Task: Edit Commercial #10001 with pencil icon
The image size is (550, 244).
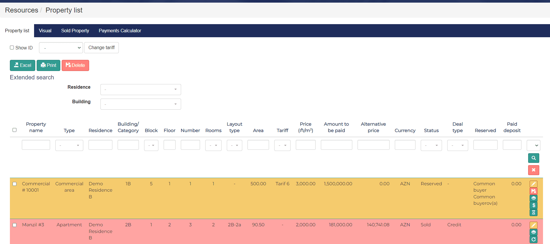Action: [x=533, y=184]
